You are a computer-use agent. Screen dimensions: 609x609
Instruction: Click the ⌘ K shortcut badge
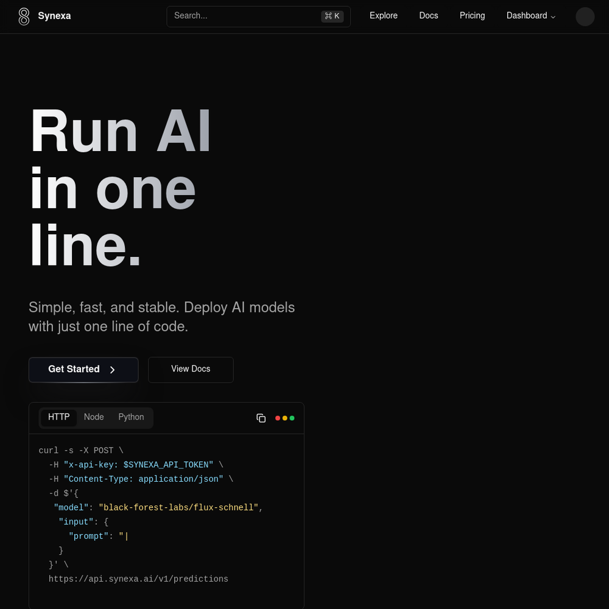[332, 16]
